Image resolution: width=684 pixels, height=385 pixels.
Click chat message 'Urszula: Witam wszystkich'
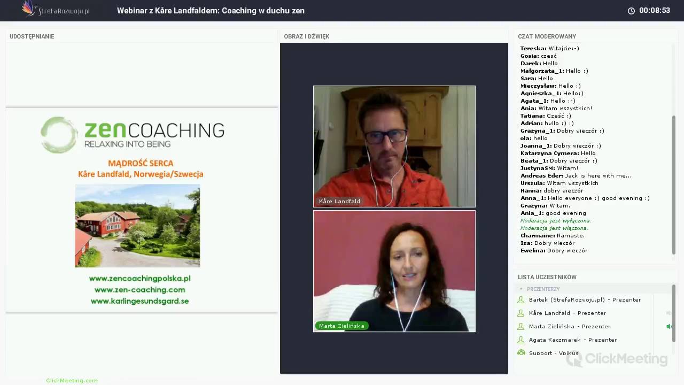click(x=559, y=183)
